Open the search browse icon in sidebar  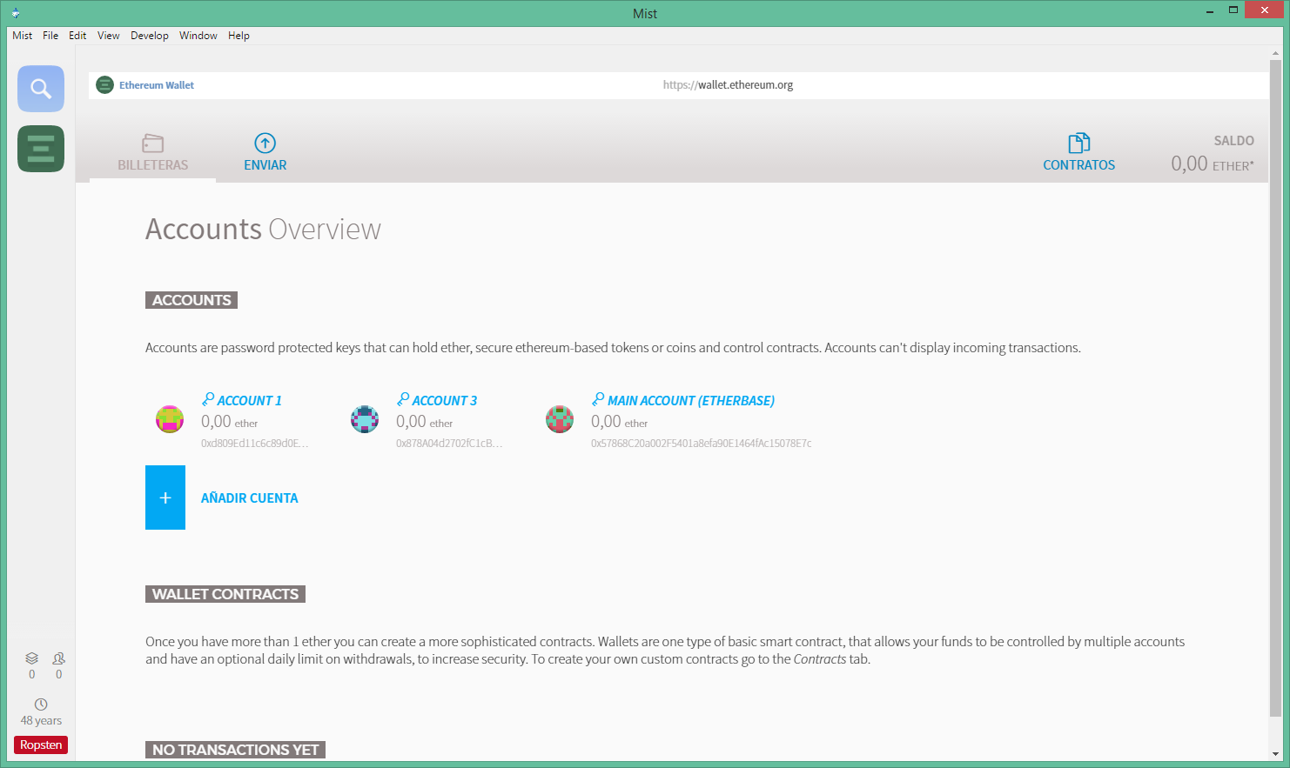(x=41, y=89)
